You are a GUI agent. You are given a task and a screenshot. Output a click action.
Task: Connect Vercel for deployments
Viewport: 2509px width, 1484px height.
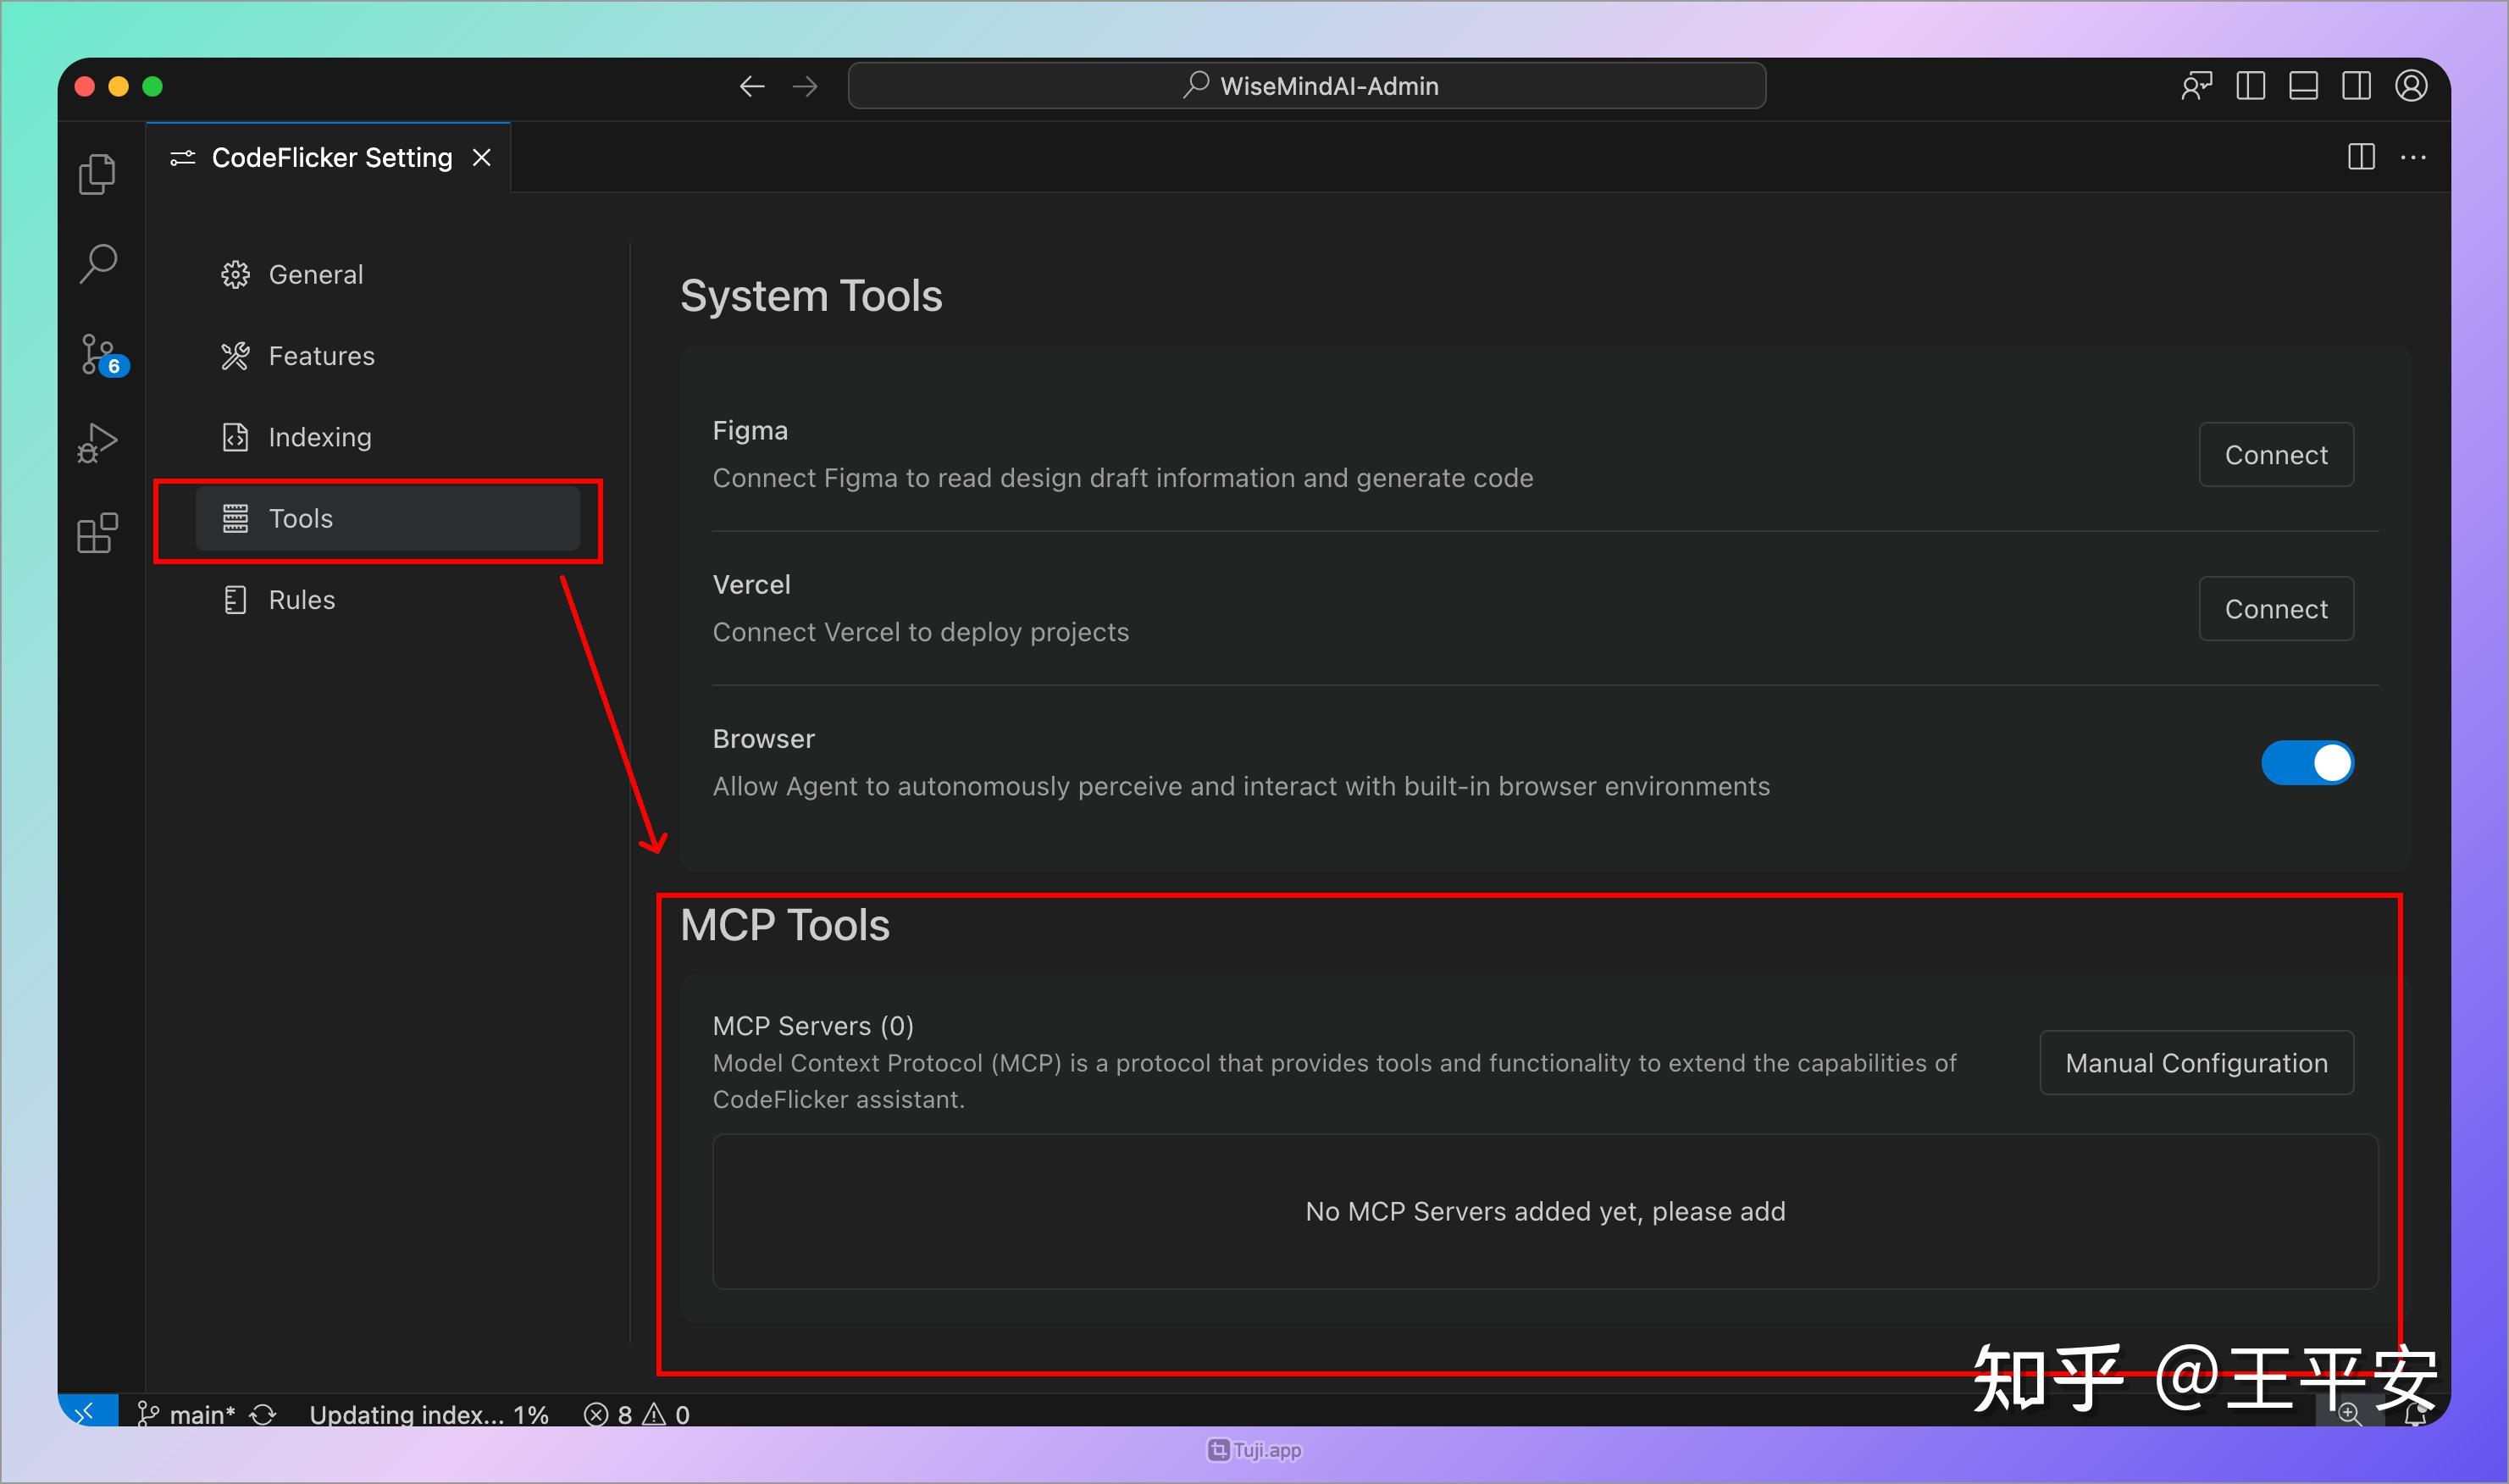(x=2275, y=609)
